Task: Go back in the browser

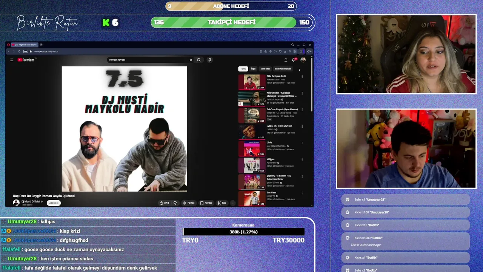Action: [8, 51]
